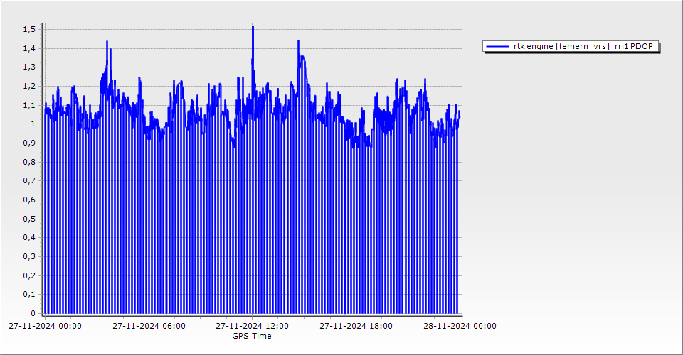Click the "1" y-axis tick label
The width and height of the screenshot is (683, 355).
pos(33,124)
